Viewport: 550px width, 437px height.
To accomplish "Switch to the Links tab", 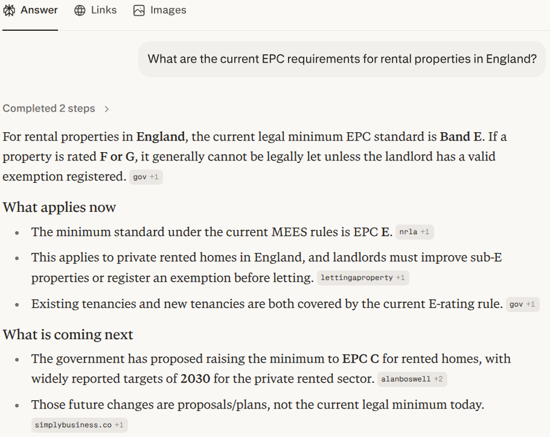I will 95,10.
